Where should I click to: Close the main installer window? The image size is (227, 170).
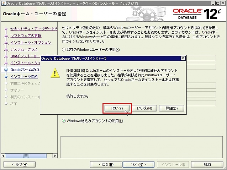coord(223,3)
